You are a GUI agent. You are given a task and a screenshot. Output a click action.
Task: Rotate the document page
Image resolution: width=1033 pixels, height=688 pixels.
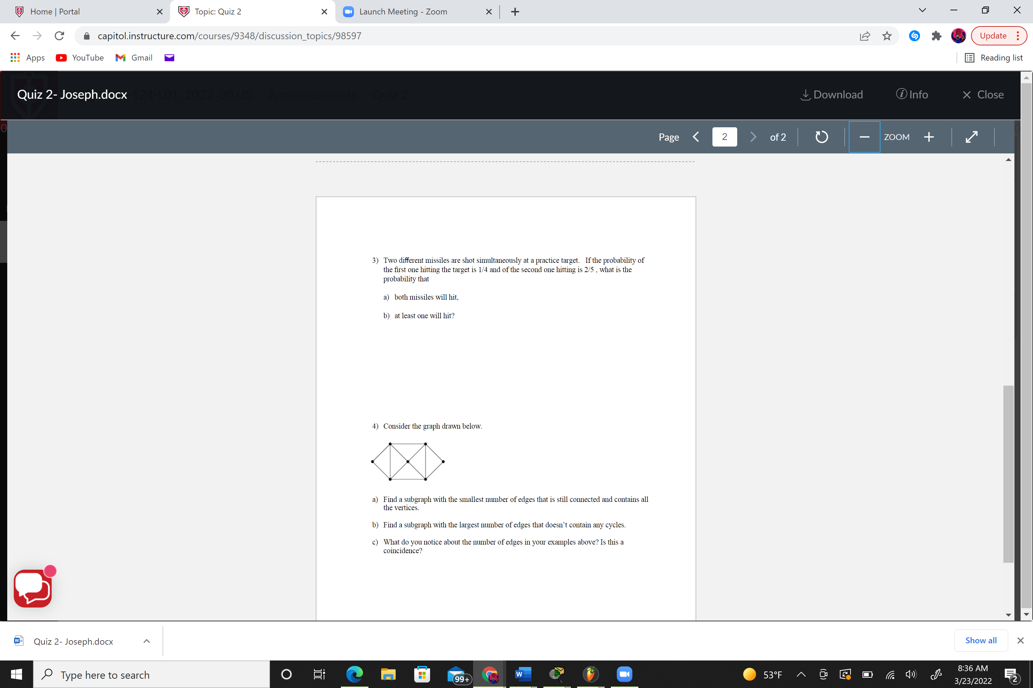click(821, 137)
